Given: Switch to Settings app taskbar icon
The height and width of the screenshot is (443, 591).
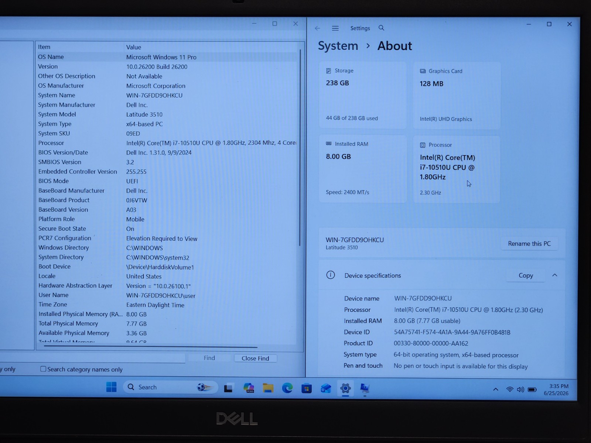Looking at the screenshot, I should 345,388.
